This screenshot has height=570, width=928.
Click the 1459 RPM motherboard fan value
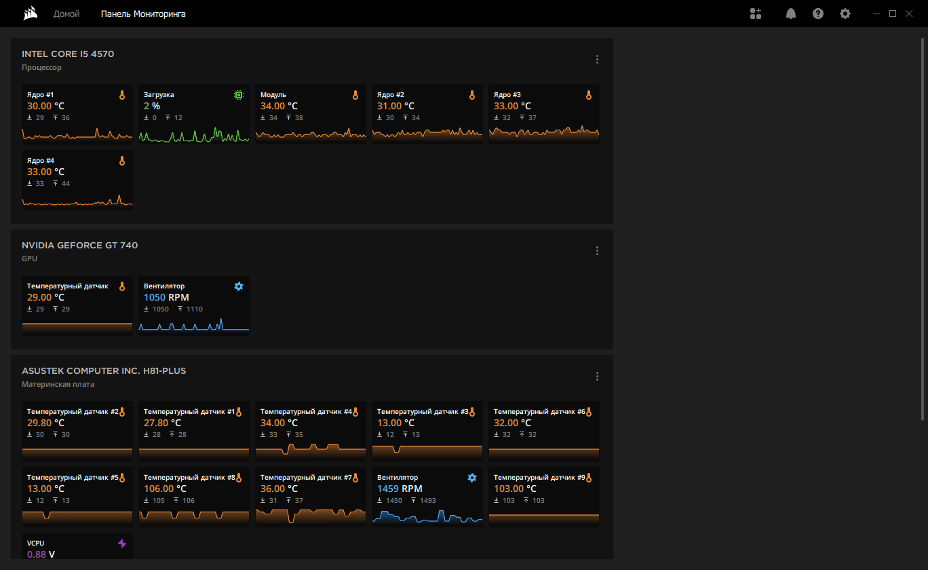pos(400,489)
